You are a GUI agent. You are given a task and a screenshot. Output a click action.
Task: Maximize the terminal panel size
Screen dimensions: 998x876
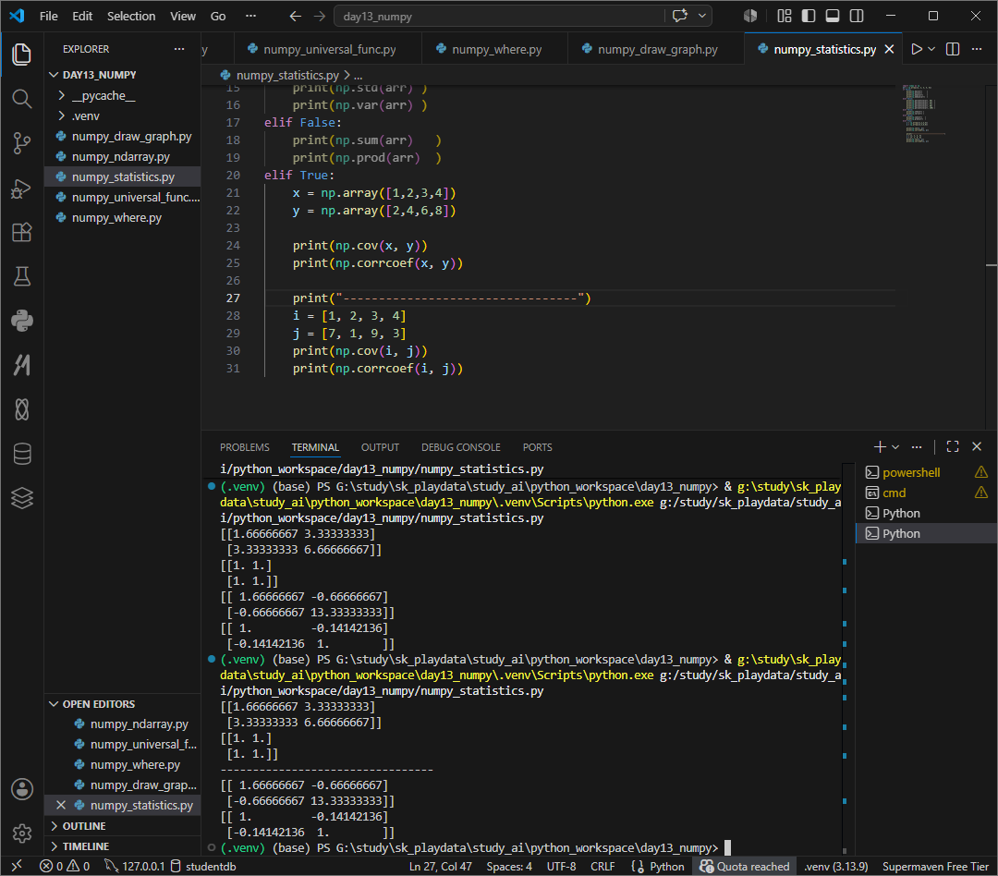tap(952, 447)
